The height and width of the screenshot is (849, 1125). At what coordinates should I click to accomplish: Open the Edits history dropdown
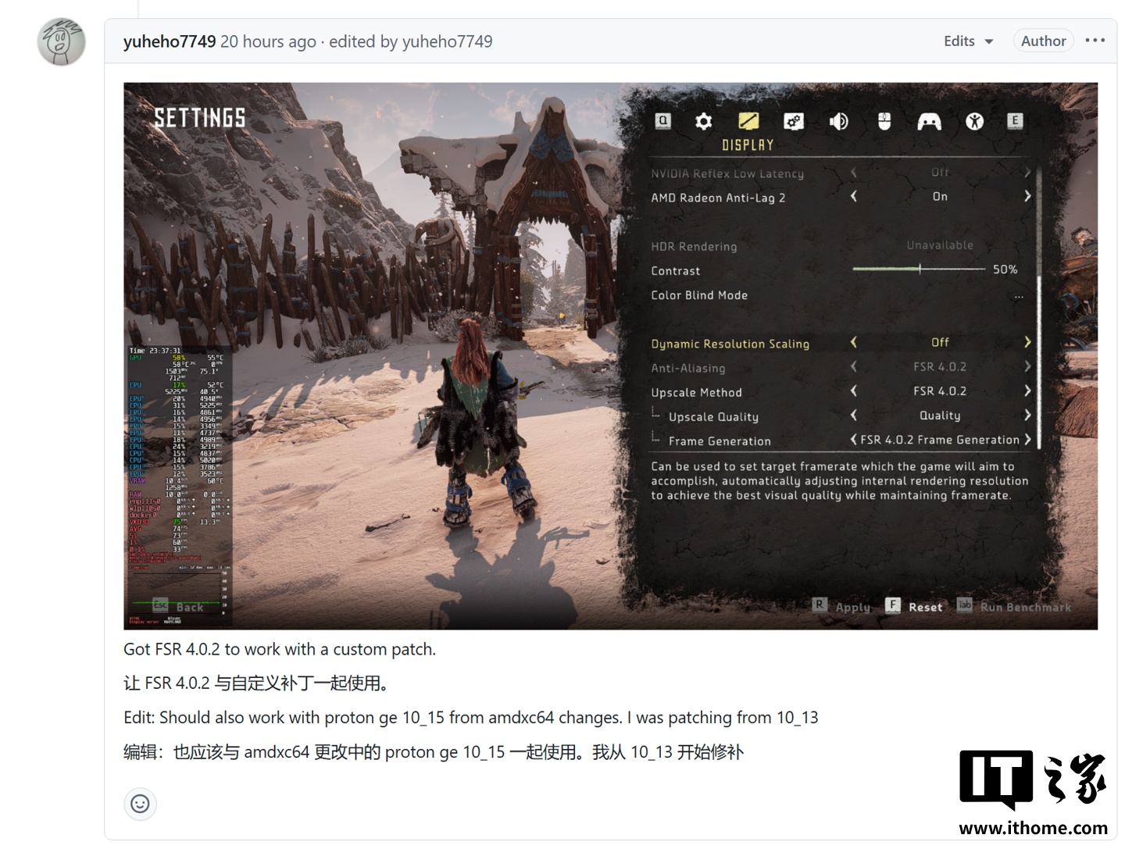tap(968, 41)
